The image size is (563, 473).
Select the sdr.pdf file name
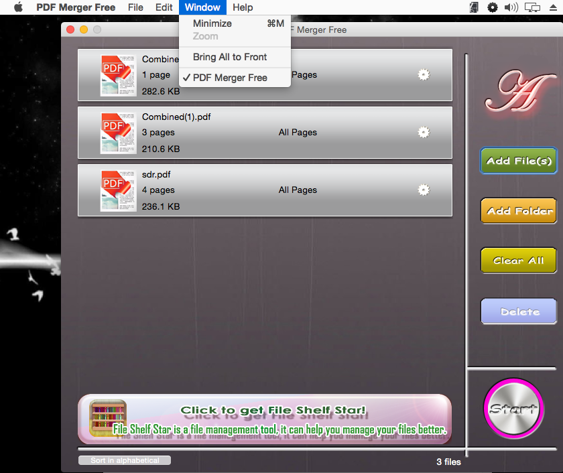point(156,174)
